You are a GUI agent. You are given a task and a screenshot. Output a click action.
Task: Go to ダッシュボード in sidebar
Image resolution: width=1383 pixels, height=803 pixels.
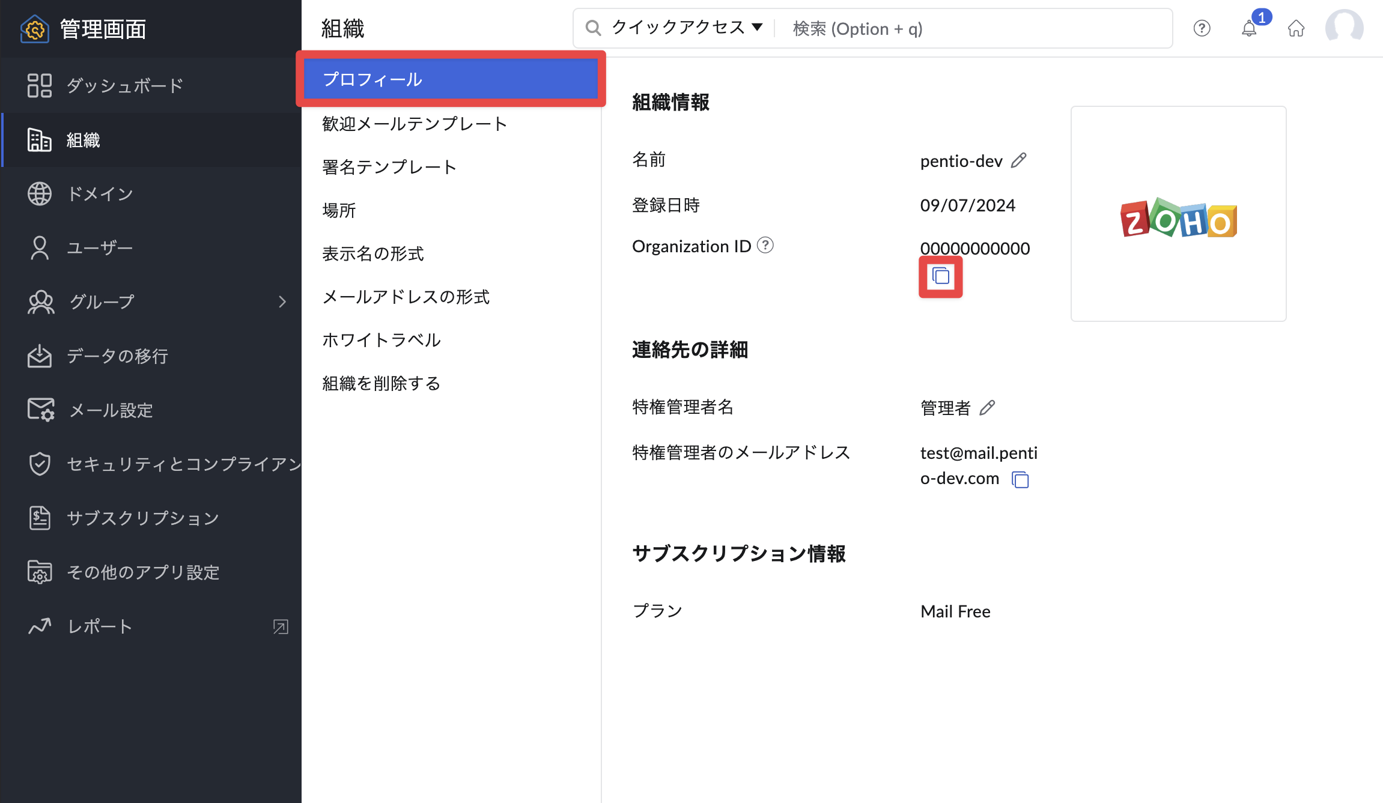(151, 85)
